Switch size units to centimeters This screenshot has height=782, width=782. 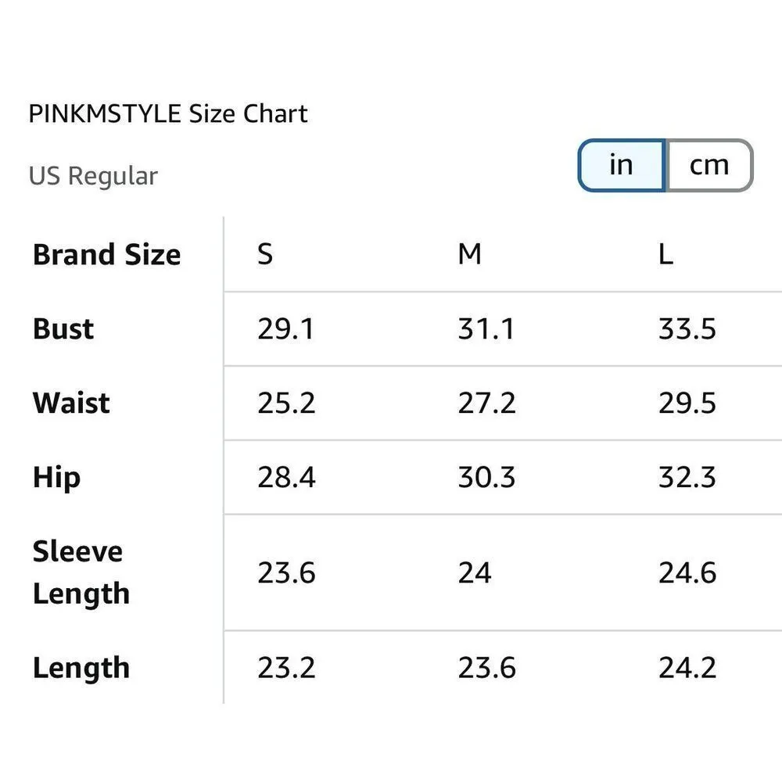(x=708, y=165)
